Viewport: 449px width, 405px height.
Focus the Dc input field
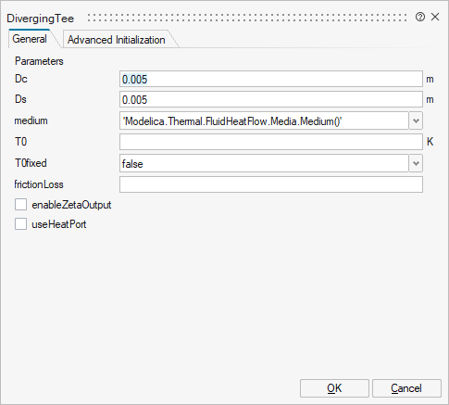coord(271,79)
